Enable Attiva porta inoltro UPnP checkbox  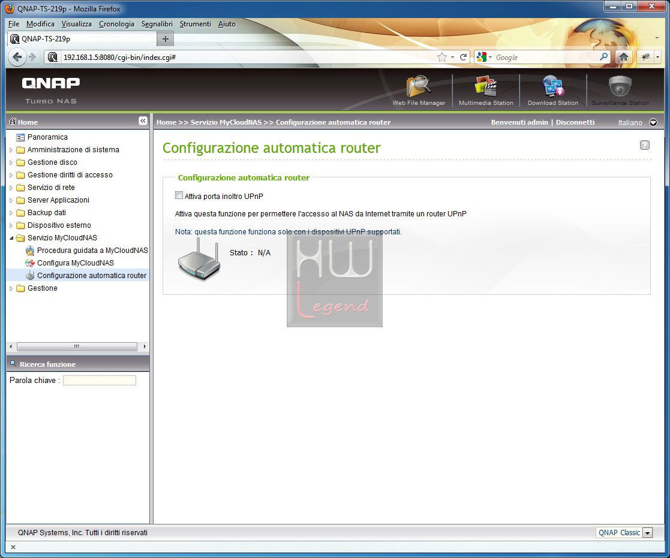click(179, 195)
